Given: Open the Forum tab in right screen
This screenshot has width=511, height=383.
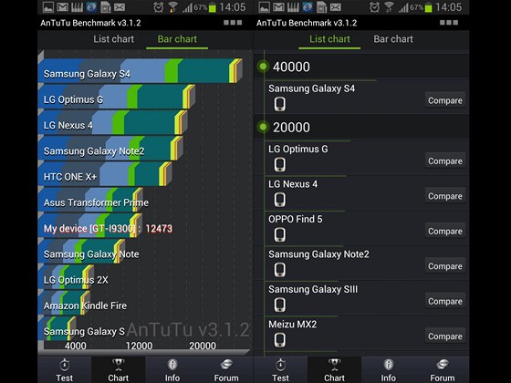Looking at the screenshot, I should (442, 369).
